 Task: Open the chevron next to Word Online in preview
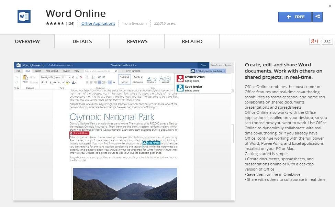tap(43, 65)
